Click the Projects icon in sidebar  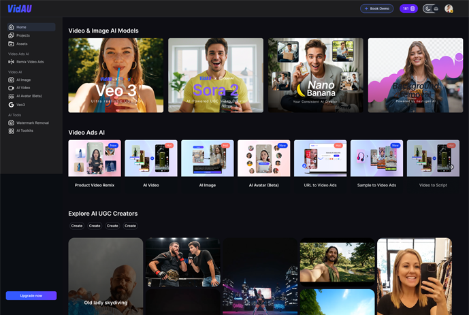[11, 35]
